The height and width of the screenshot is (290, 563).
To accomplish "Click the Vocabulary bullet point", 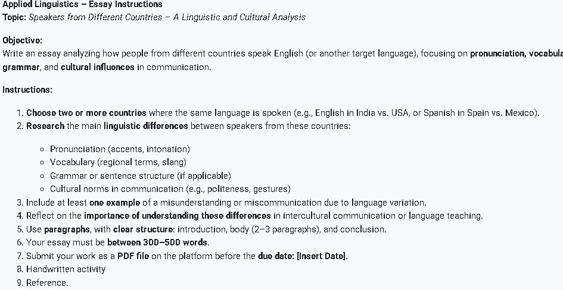I will pos(118,163).
